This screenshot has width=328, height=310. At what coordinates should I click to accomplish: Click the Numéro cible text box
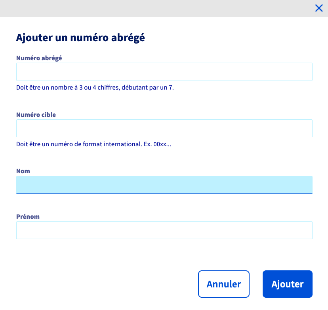click(164, 128)
